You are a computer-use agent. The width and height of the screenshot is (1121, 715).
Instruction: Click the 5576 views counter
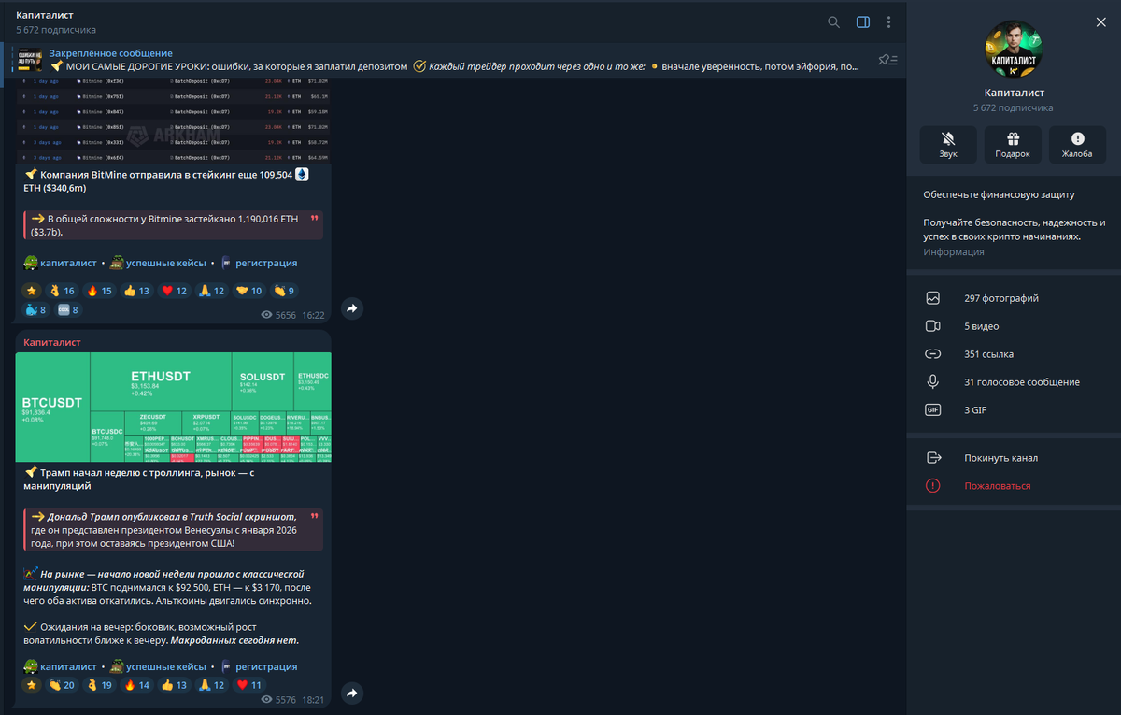coord(278,699)
